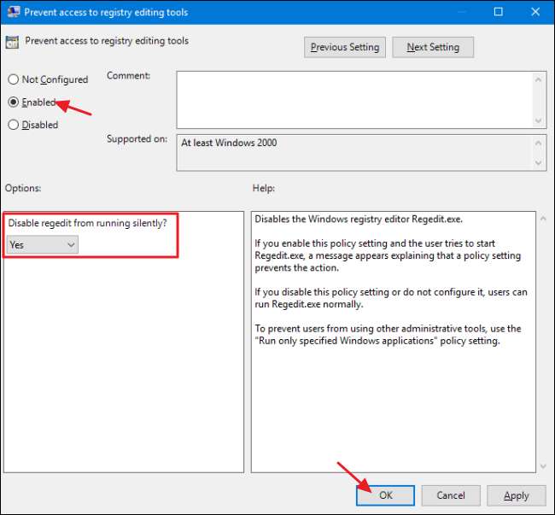Viewport: 555px width, 515px height.
Task: Click the 'Help:' label
Action: coord(264,188)
